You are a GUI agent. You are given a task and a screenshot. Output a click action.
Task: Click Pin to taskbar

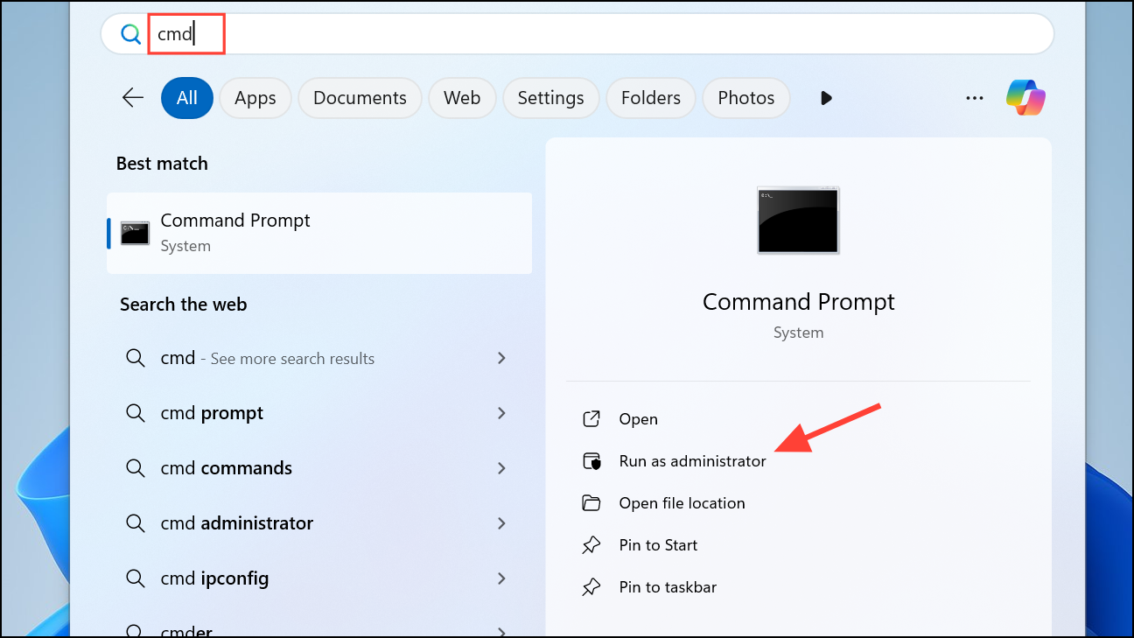[668, 587]
